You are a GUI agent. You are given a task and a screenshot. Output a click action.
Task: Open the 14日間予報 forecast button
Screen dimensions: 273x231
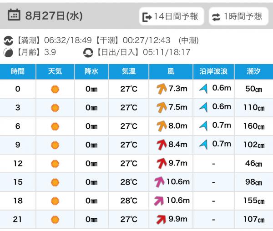click(172, 16)
